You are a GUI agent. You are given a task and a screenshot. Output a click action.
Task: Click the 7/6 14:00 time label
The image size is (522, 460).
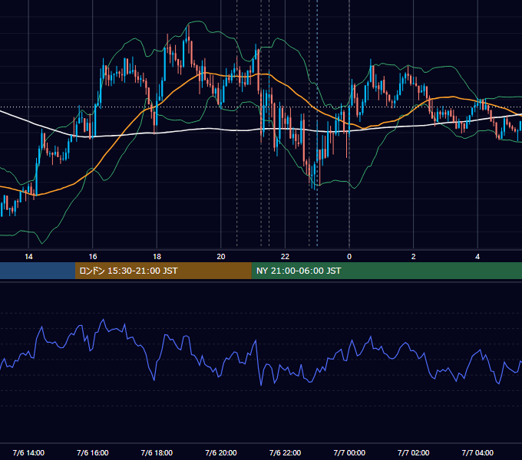[28, 452]
